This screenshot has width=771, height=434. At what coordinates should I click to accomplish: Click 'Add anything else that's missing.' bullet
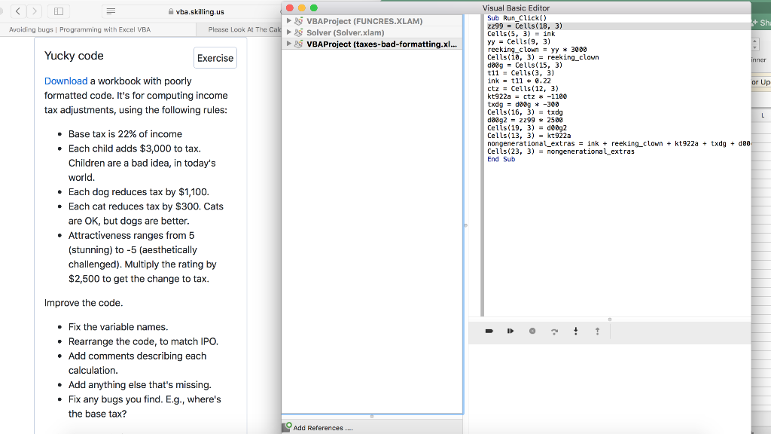tap(139, 385)
